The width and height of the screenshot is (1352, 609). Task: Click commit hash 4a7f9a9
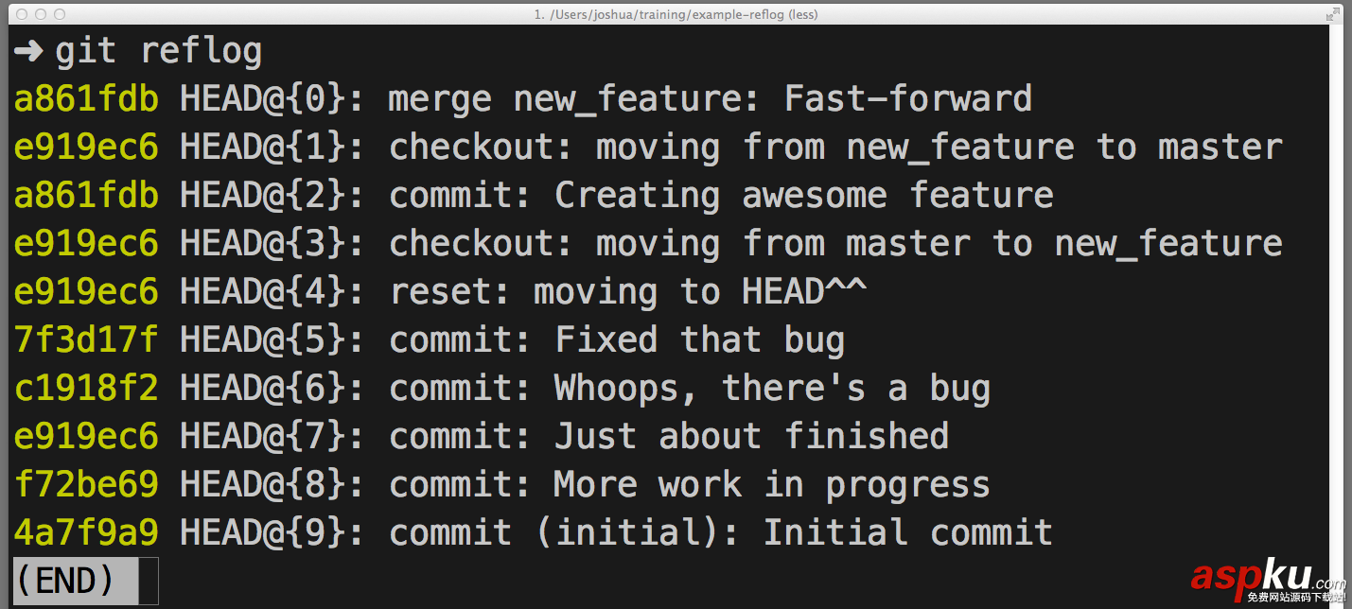tap(86, 533)
